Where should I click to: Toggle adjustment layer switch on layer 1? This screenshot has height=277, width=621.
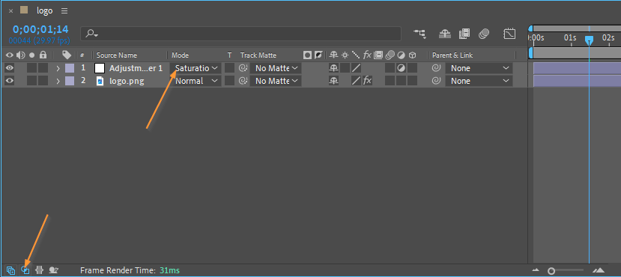click(402, 68)
